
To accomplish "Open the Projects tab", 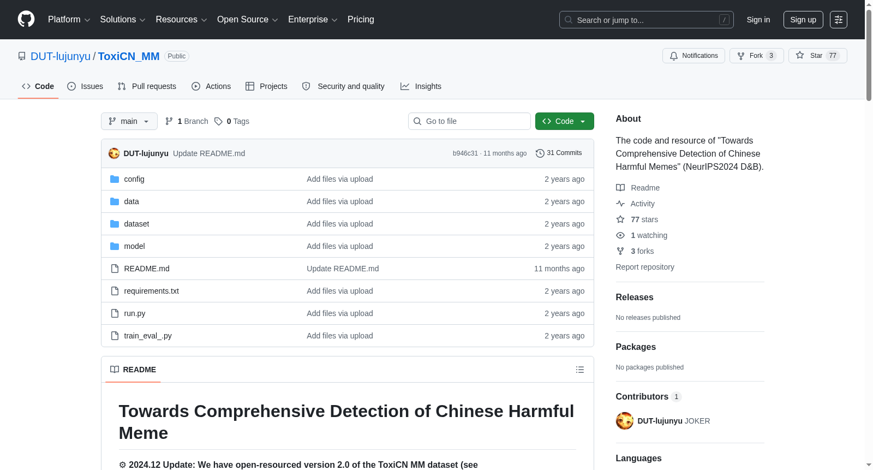I will tap(266, 86).
